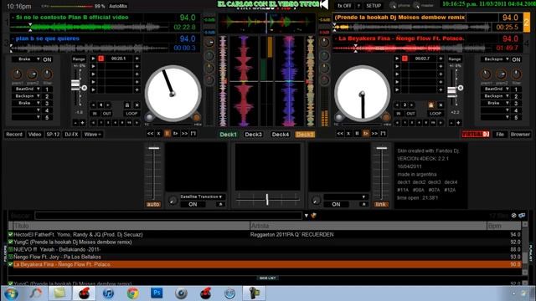The image size is (536, 301).
Task: Open iTunes from the taskbar
Action: point(108,293)
